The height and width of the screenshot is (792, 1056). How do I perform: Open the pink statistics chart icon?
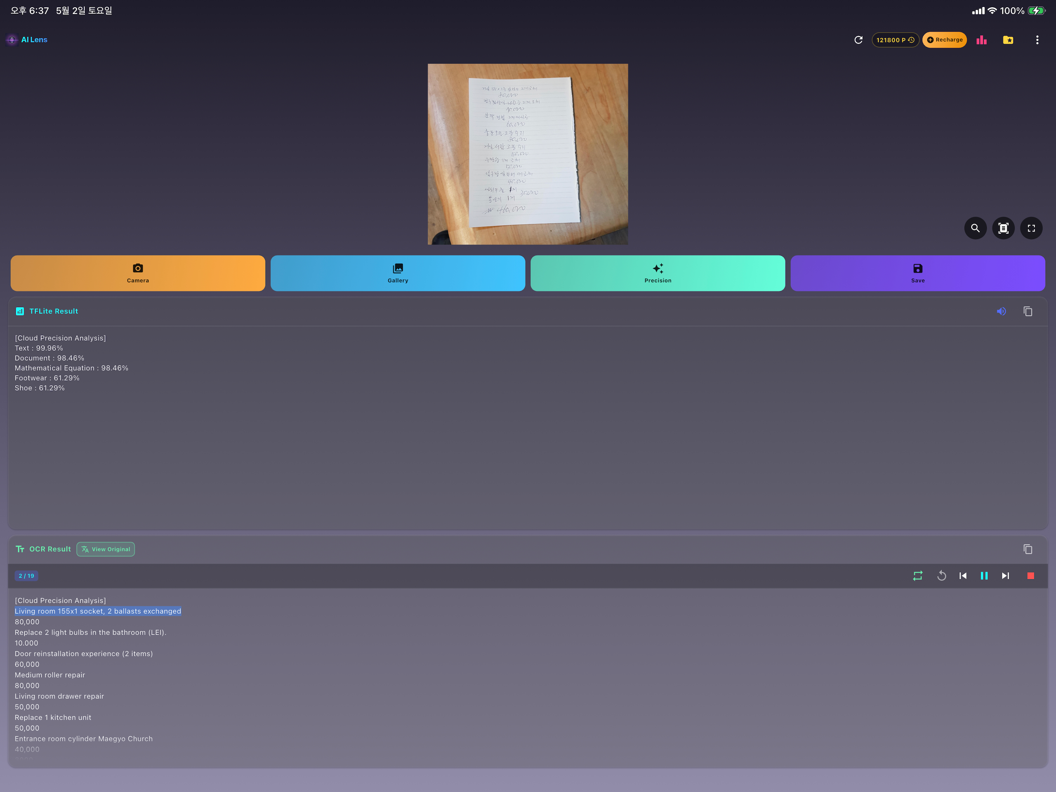coord(981,40)
